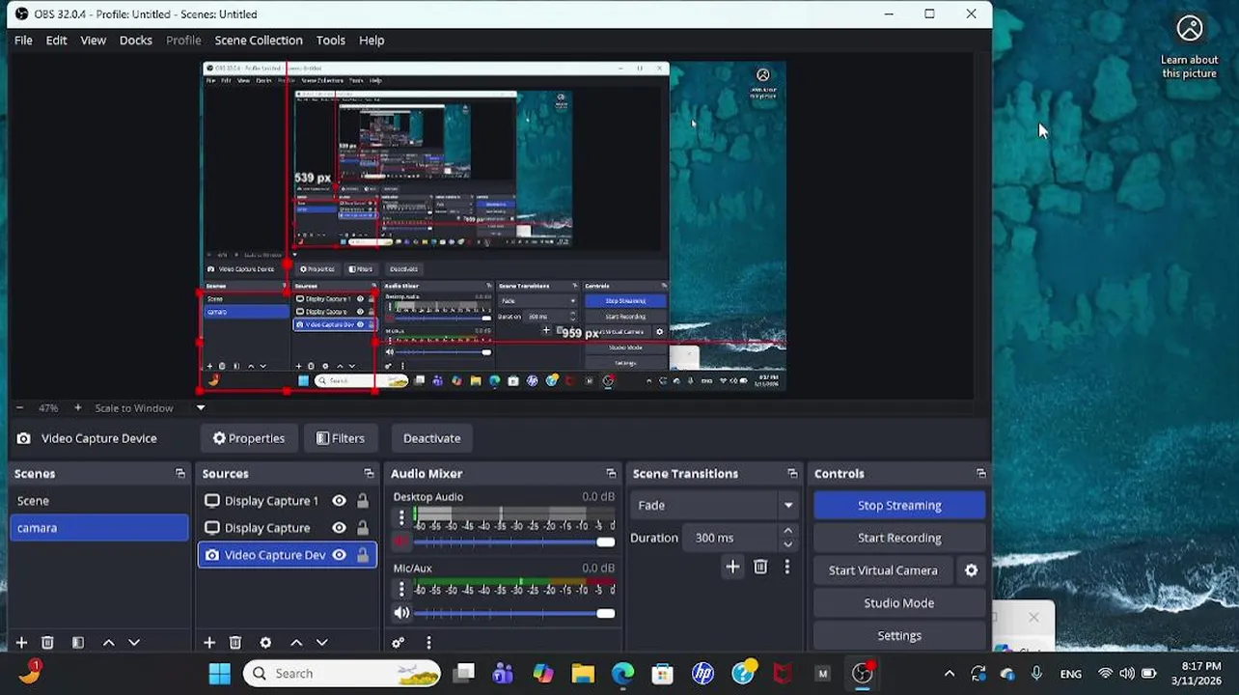Open advanced audio properties gears icon
The width and height of the screenshot is (1239, 695).
[398, 643]
